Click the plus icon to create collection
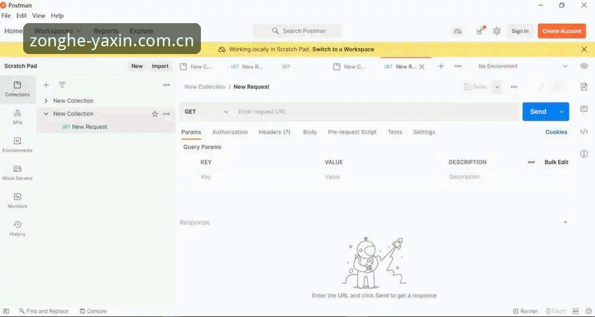 click(x=46, y=86)
